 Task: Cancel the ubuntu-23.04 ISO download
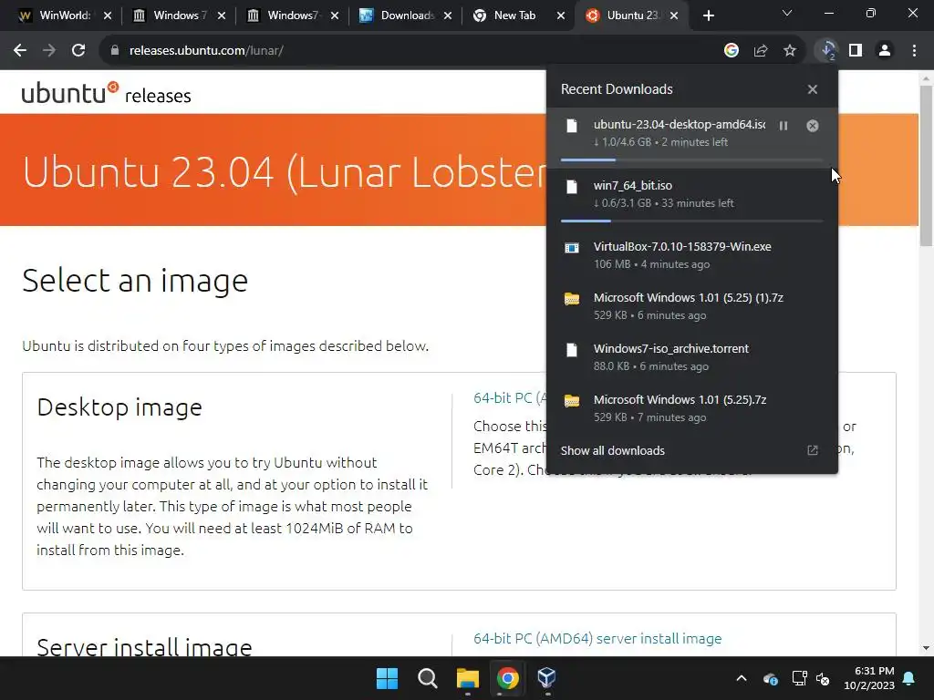click(x=813, y=126)
